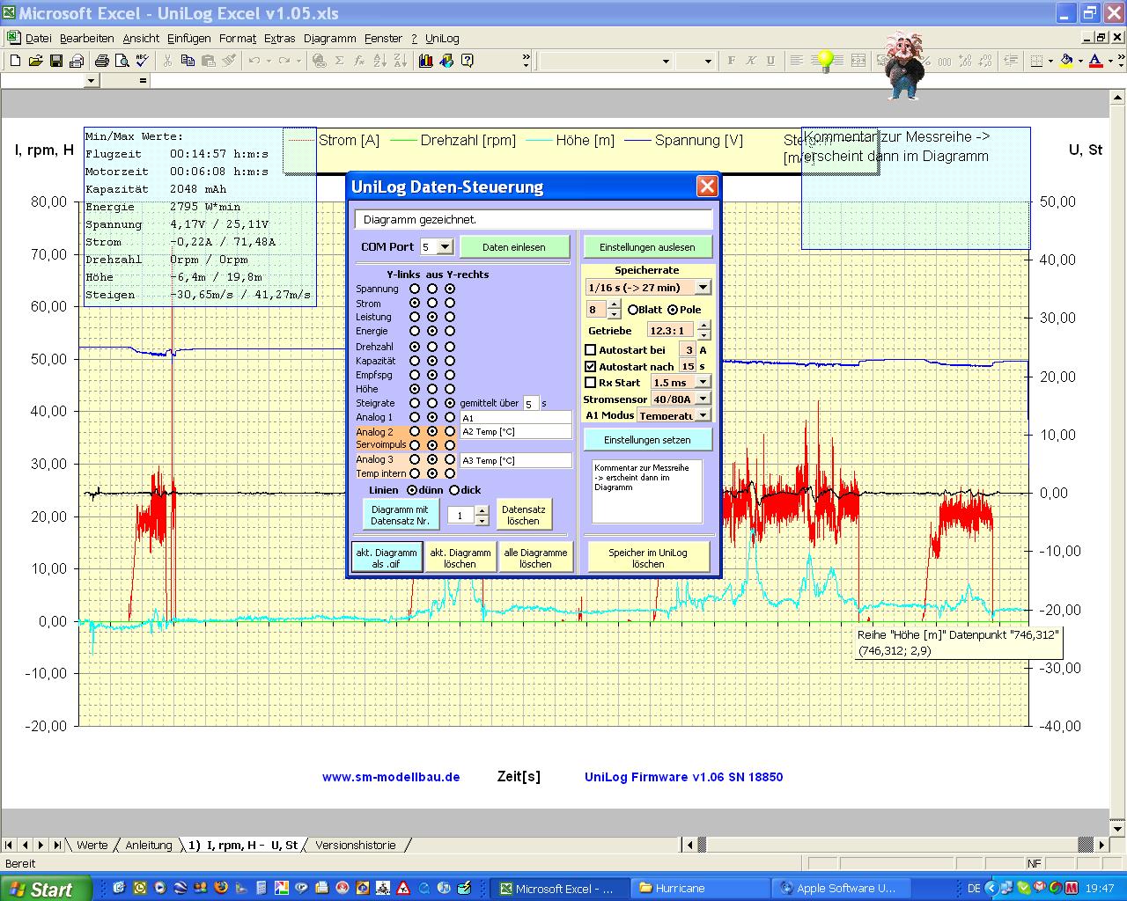
Task: Click the Copy icon in the toolbar
Action: pos(188,61)
